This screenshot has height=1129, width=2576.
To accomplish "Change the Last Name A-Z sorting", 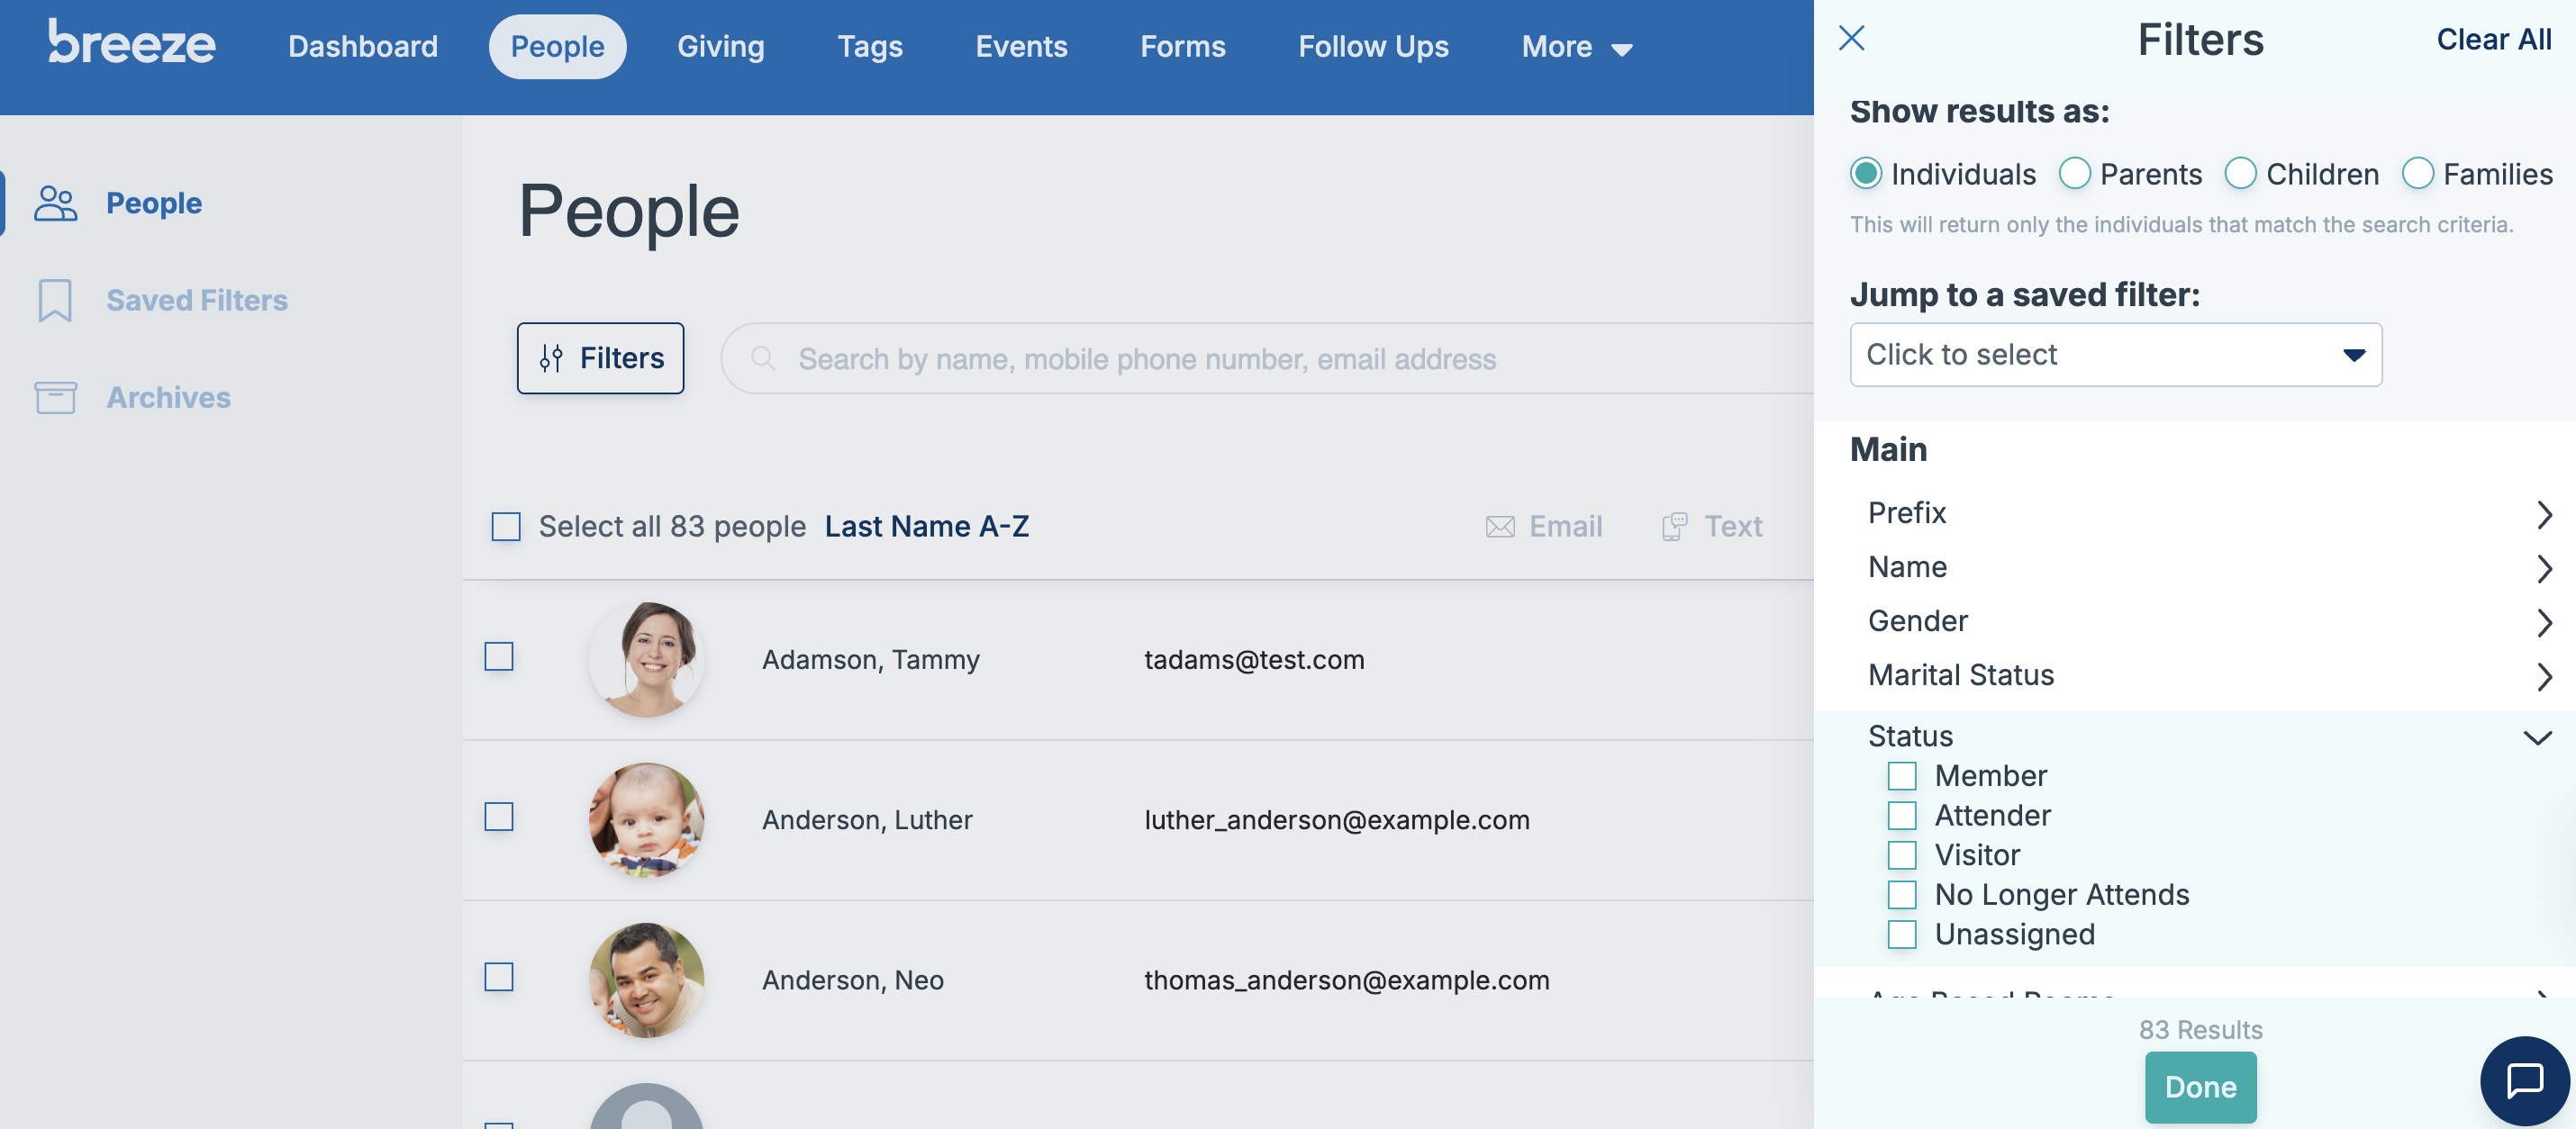I will [x=926, y=526].
